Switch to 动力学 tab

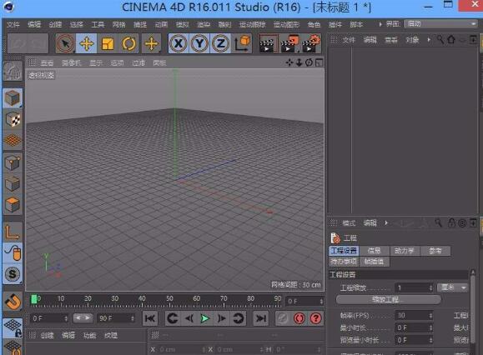pos(405,251)
